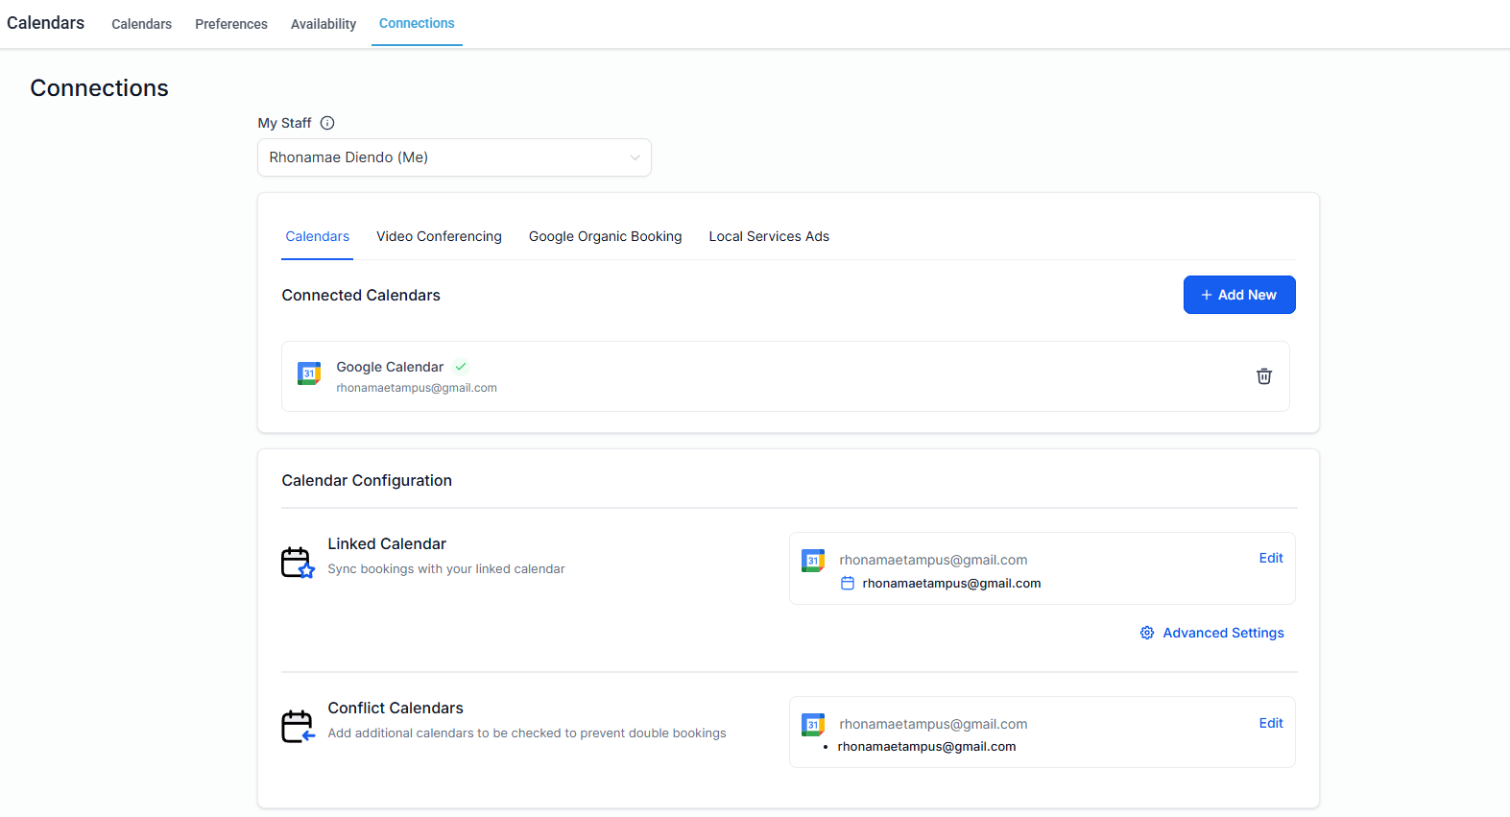Click the Linked Calendar icon with star

(x=298, y=563)
